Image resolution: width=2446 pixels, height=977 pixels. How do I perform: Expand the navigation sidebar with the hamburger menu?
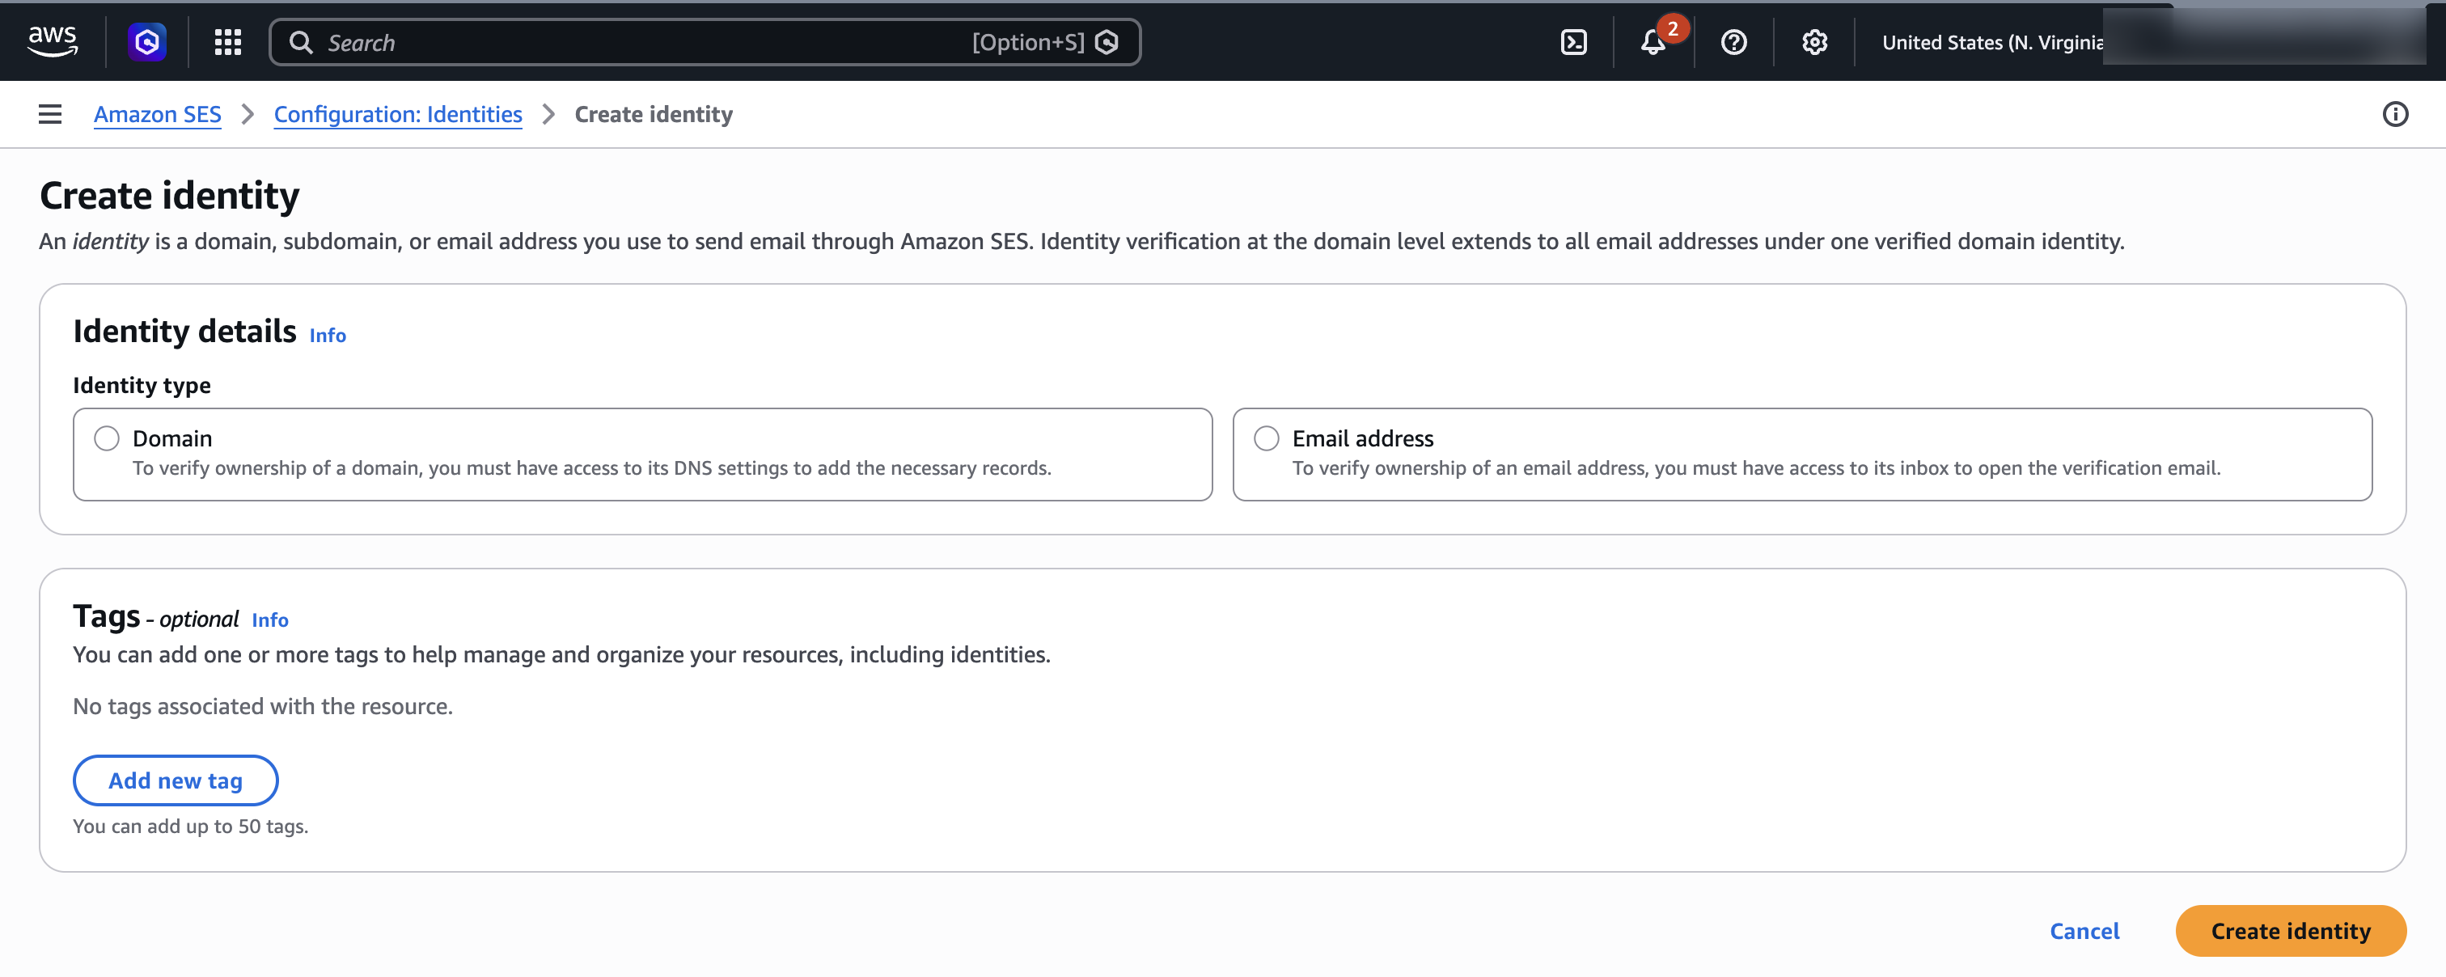pyautogui.click(x=49, y=114)
